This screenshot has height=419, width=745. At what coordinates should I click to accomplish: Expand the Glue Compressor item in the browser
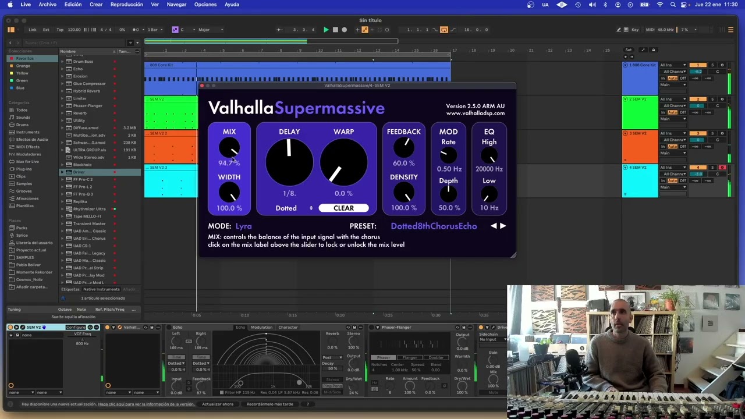[63, 84]
